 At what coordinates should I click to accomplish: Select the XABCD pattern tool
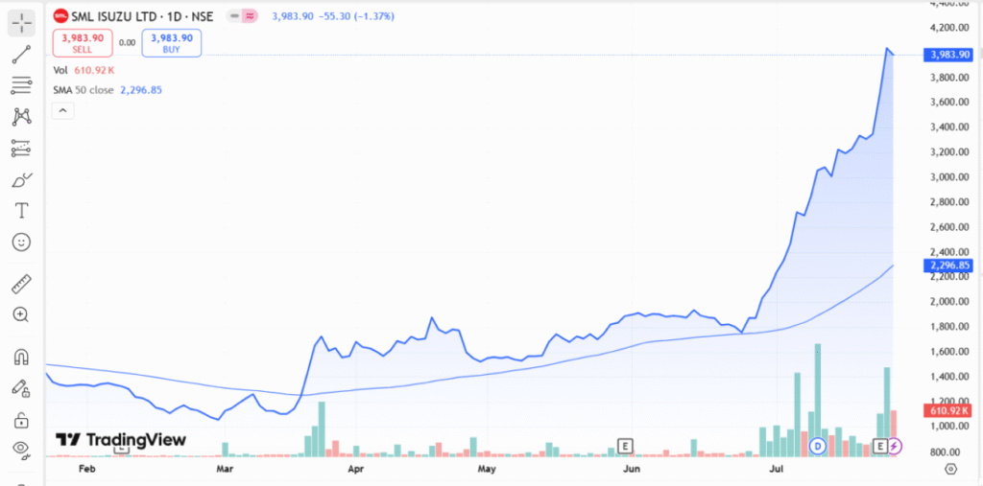pos(21,117)
